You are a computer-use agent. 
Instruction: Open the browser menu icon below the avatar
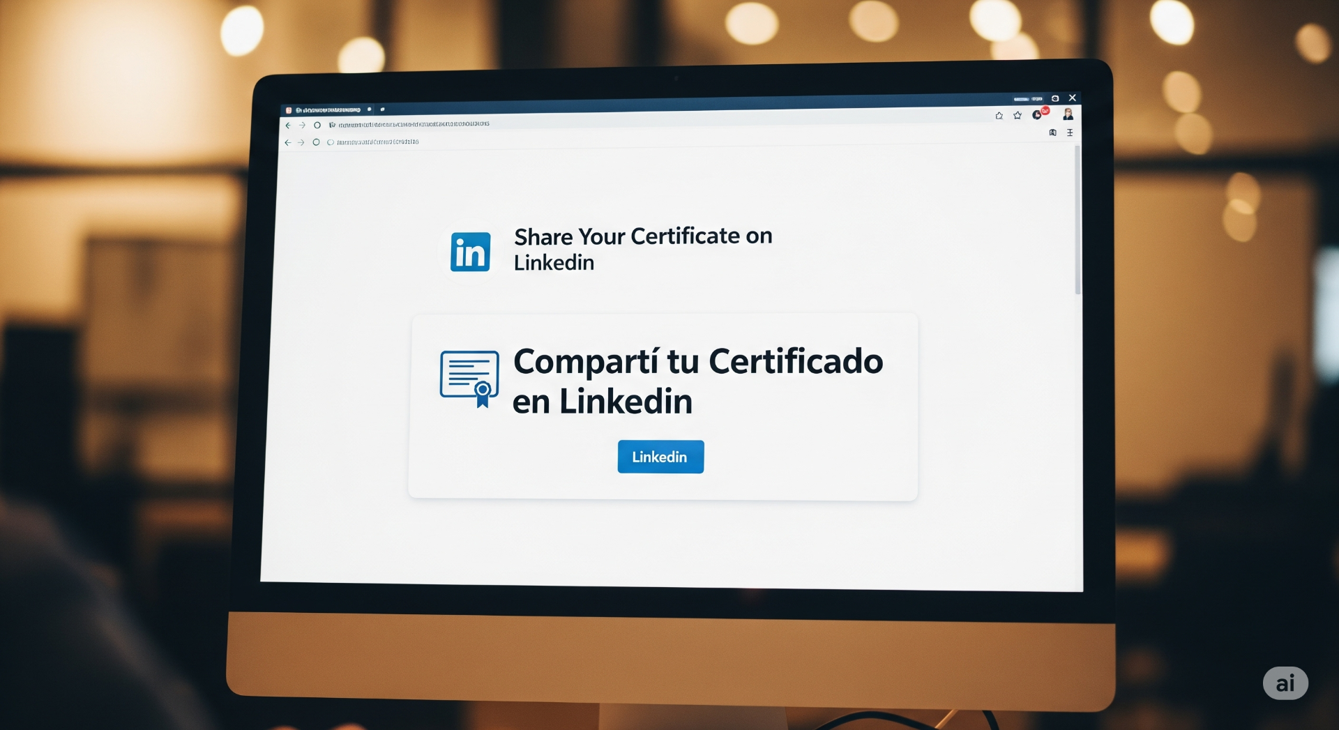coord(1070,132)
